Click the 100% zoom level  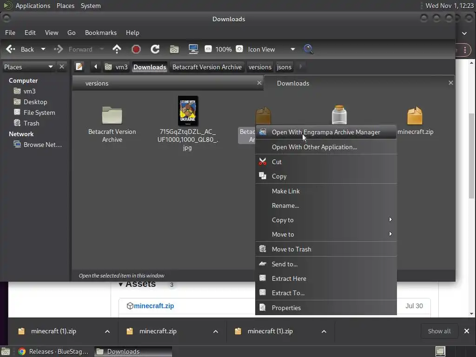coord(224,49)
